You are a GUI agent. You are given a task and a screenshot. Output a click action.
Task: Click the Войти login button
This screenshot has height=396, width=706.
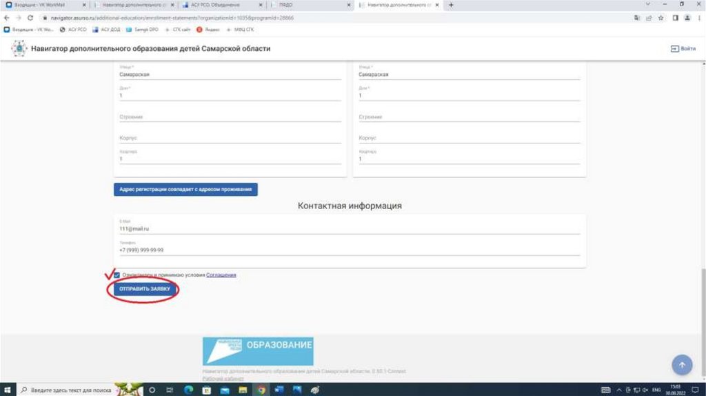[x=683, y=49]
